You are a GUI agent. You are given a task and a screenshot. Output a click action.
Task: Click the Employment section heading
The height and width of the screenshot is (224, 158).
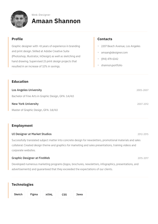point(22,126)
